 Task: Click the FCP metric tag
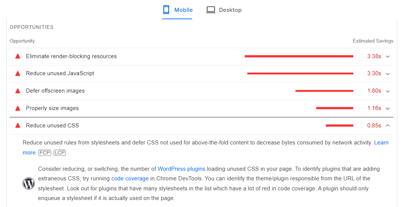[x=45, y=153]
